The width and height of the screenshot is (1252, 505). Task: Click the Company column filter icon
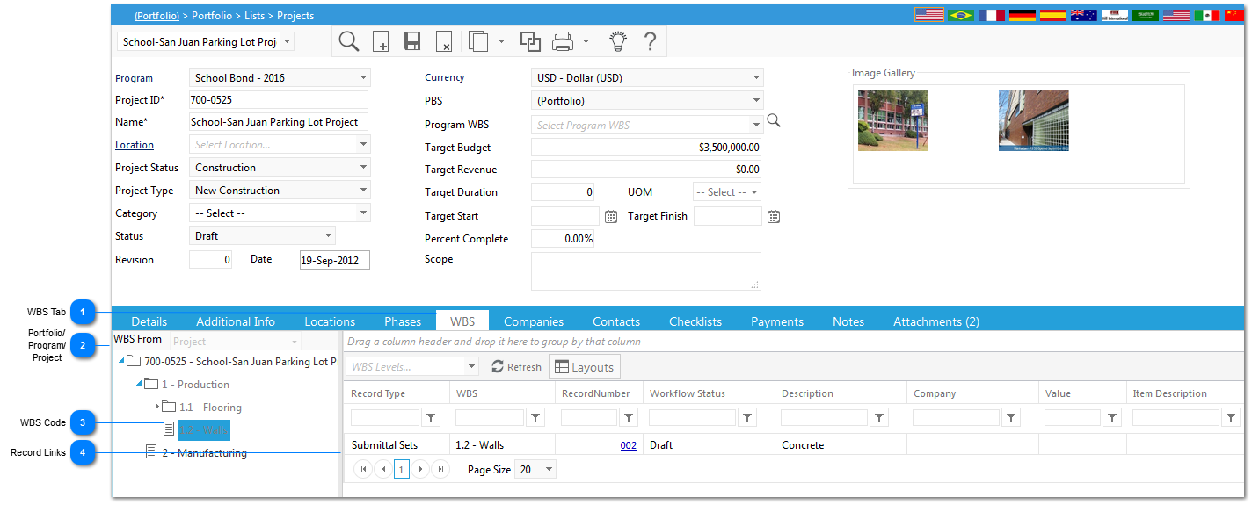[x=1012, y=418]
